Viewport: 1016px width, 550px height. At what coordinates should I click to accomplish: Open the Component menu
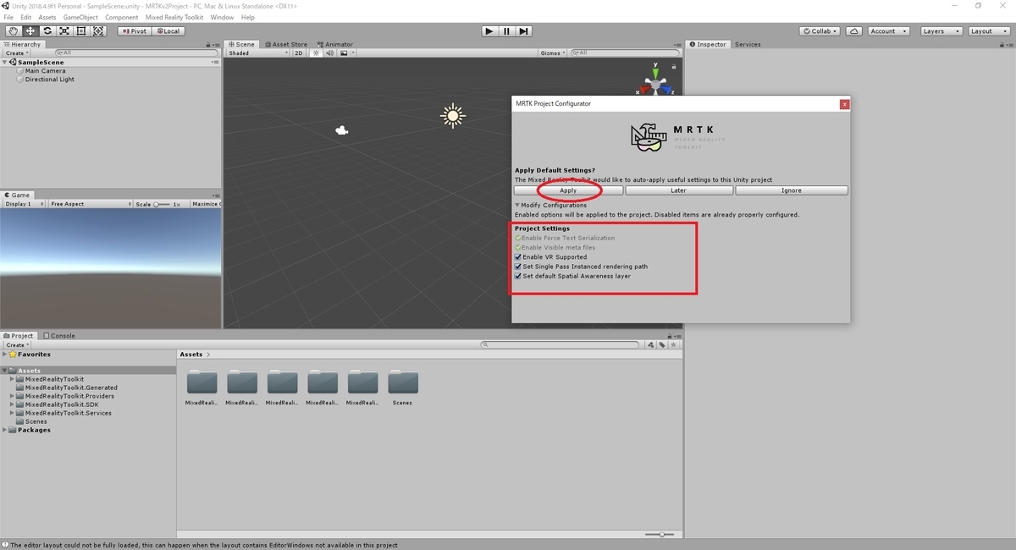pos(122,17)
